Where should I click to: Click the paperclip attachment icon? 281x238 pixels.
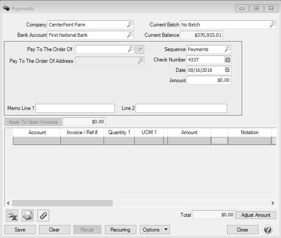pyautogui.click(x=43, y=215)
